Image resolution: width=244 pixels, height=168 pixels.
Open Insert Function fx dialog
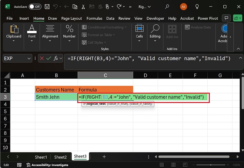coord(56,58)
